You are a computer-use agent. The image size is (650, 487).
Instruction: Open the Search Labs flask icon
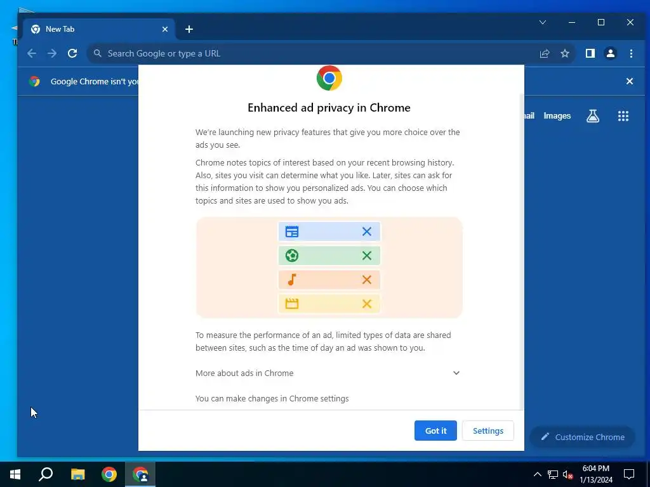pos(593,116)
